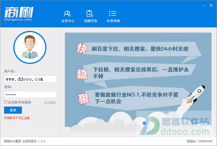The width and height of the screenshot is (217, 146).
Task: Click the blue banner carousel dot indicator
Action: coord(144,123)
